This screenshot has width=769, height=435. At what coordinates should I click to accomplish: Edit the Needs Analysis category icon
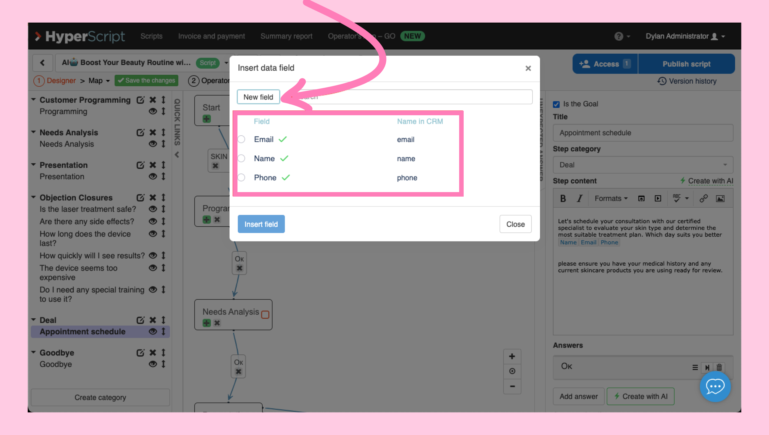(140, 132)
